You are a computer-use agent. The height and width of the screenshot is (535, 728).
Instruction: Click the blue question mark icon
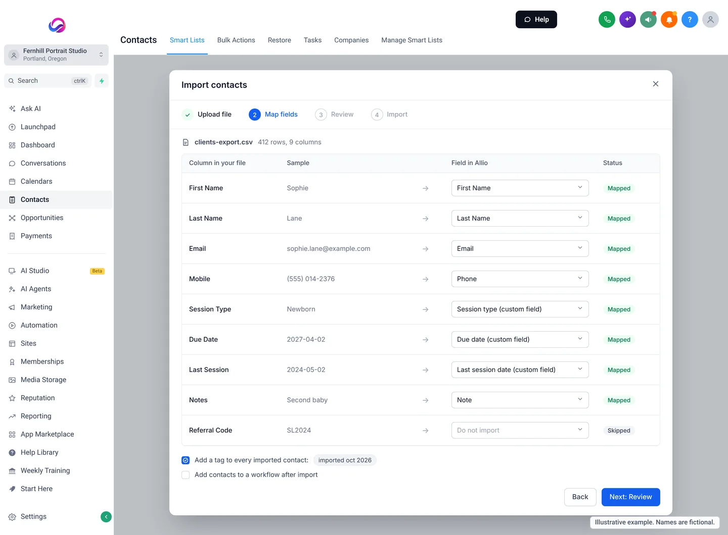(690, 20)
